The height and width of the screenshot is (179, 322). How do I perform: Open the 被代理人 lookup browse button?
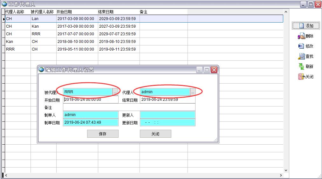pyautogui.click(x=115, y=92)
